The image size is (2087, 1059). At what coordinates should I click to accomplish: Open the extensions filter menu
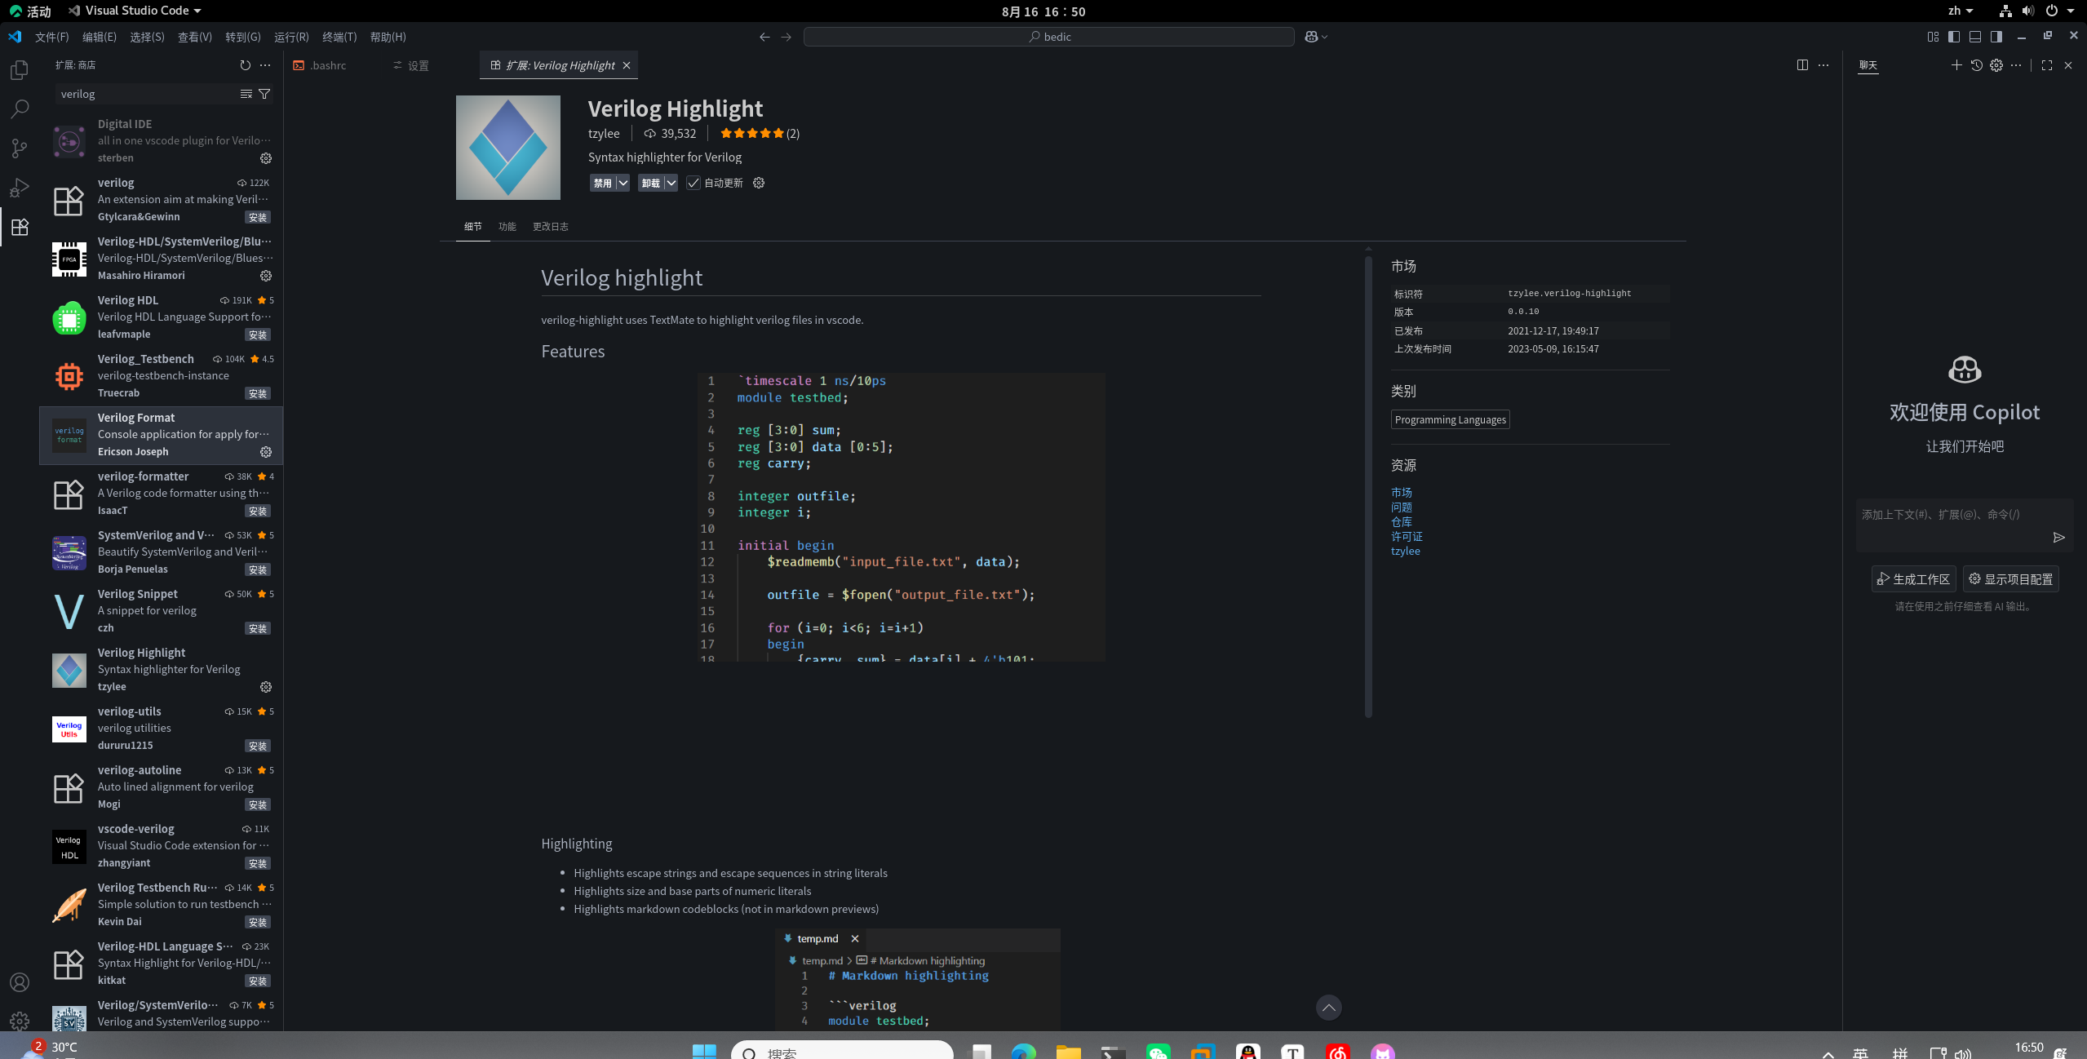pyautogui.click(x=264, y=94)
